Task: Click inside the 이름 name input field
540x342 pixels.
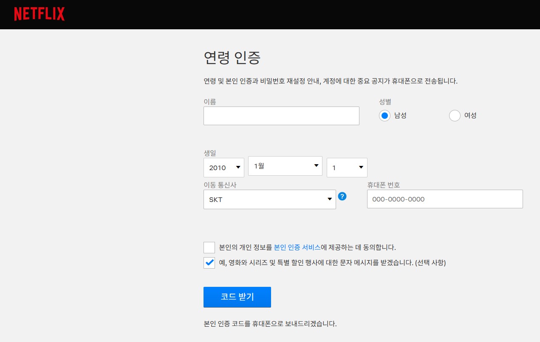Action: pyautogui.click(x=281, y=115)
